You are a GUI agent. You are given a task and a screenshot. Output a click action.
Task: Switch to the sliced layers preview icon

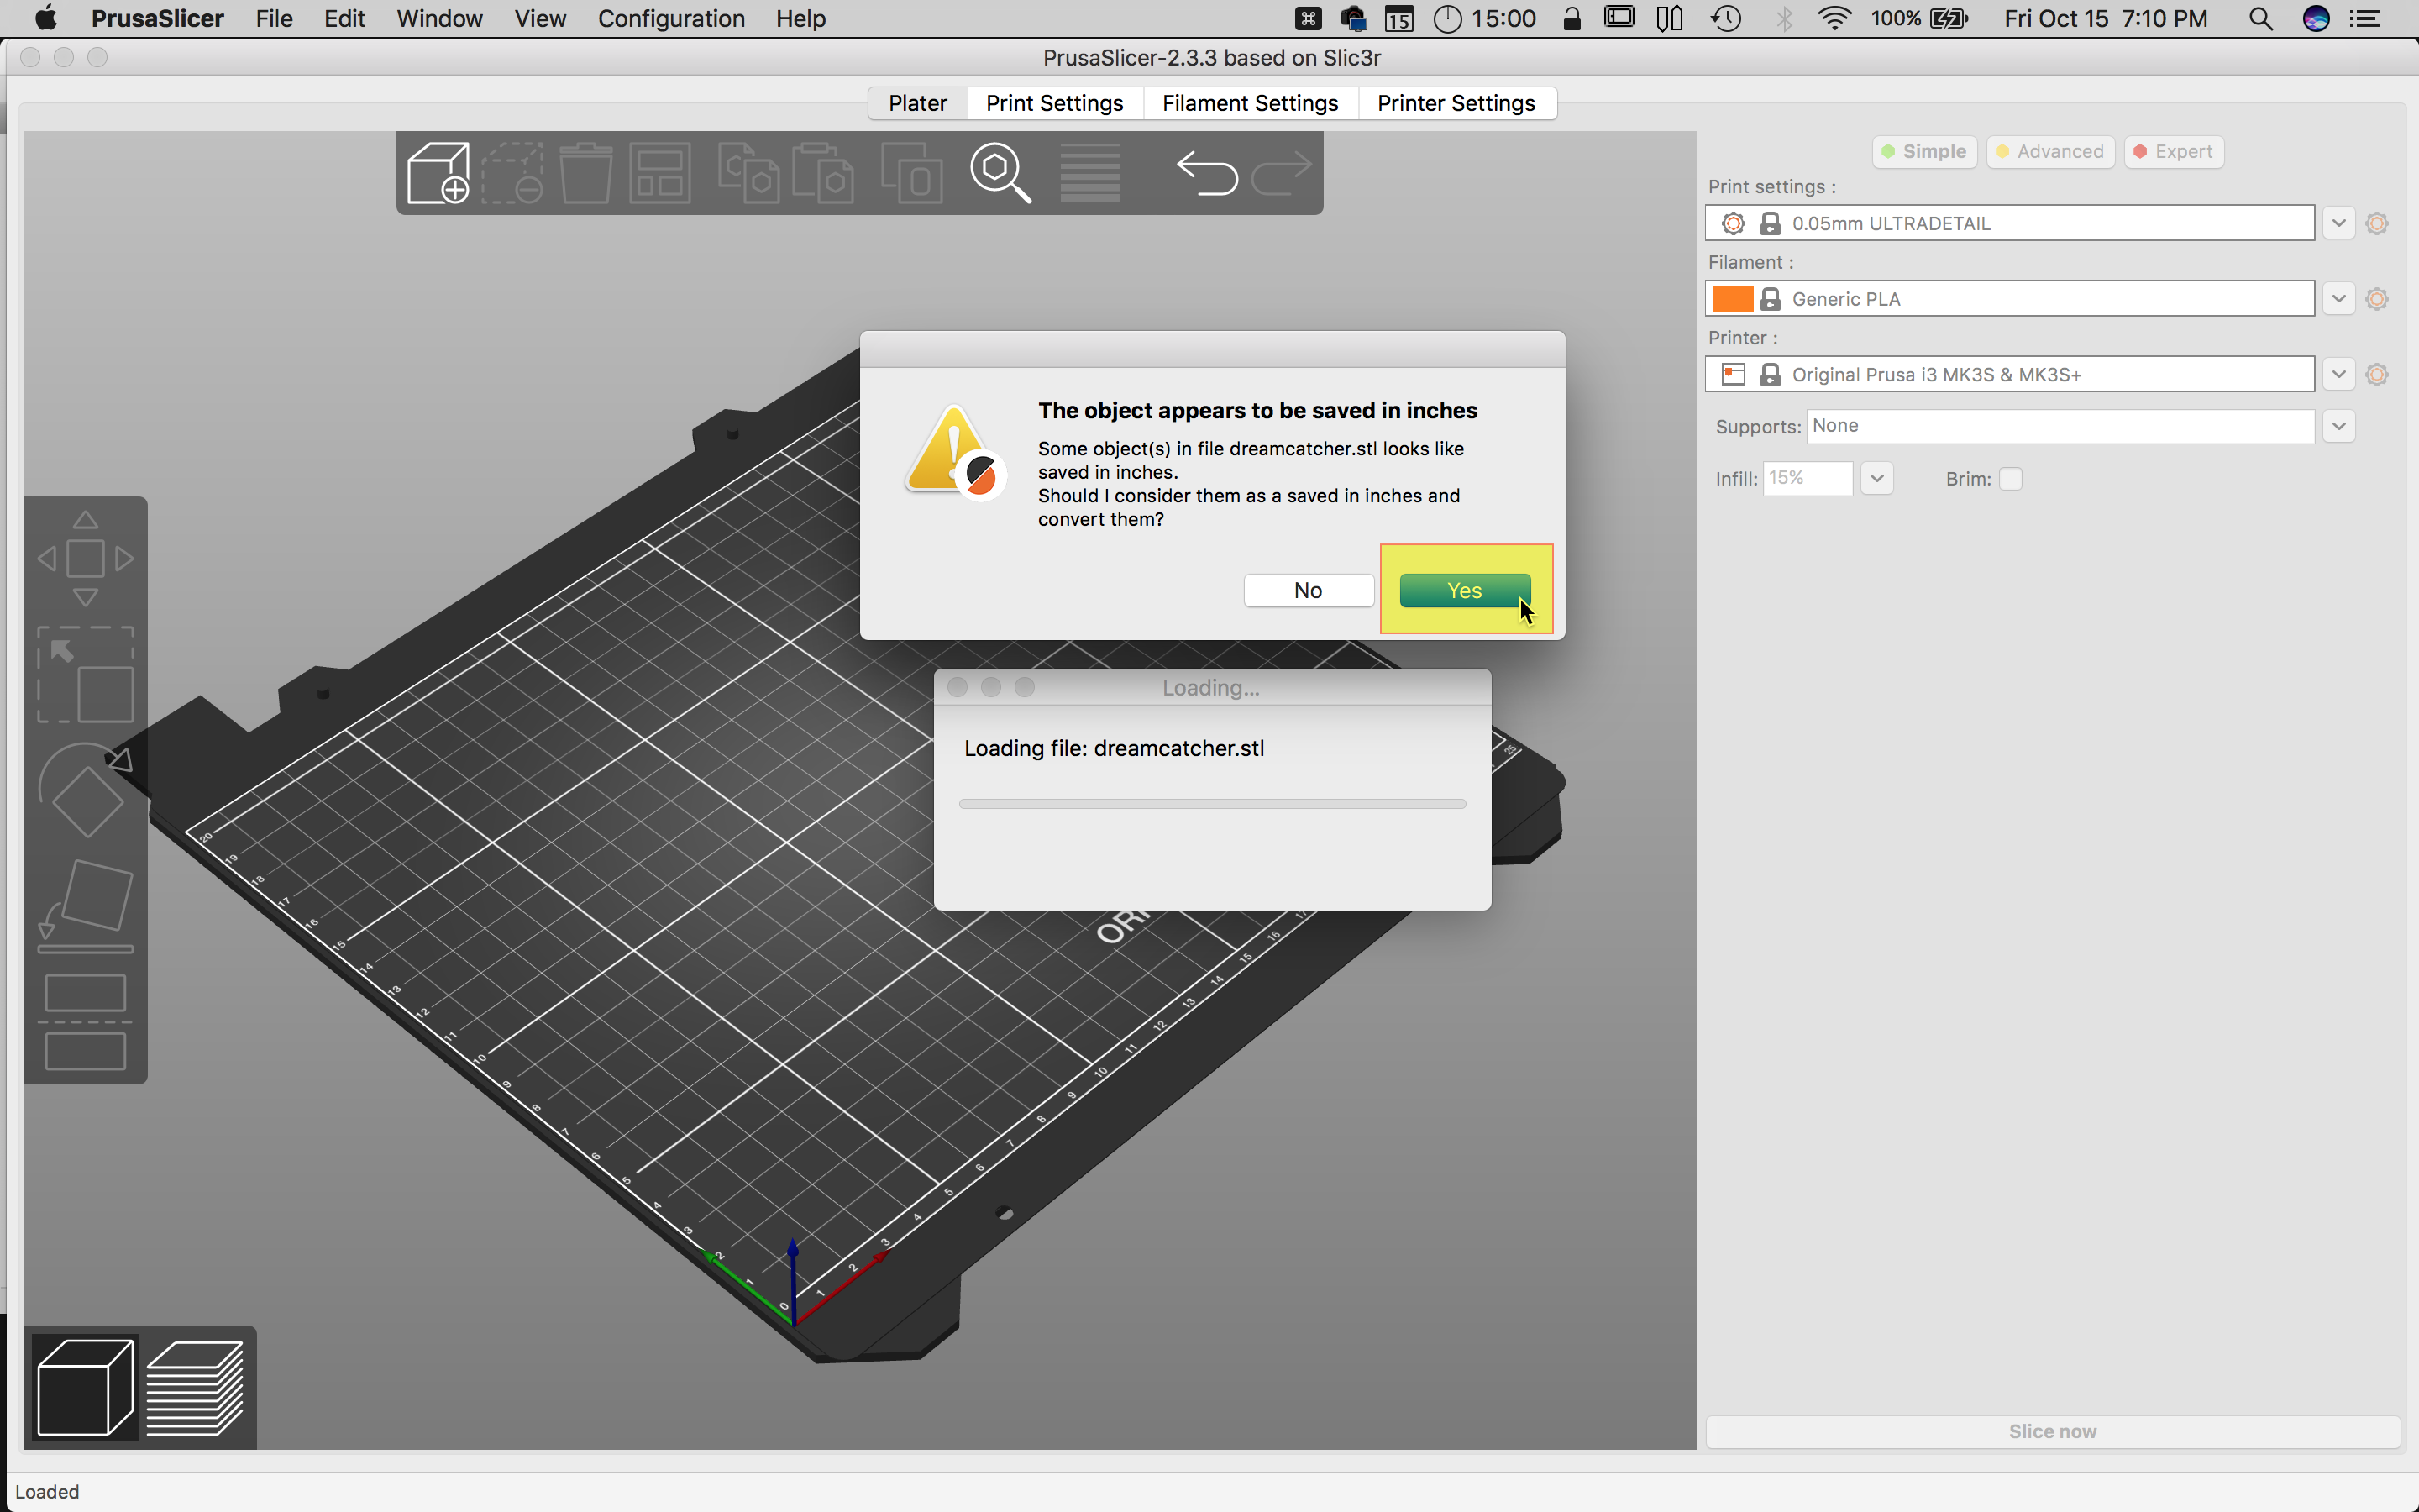click(195, 1387)
